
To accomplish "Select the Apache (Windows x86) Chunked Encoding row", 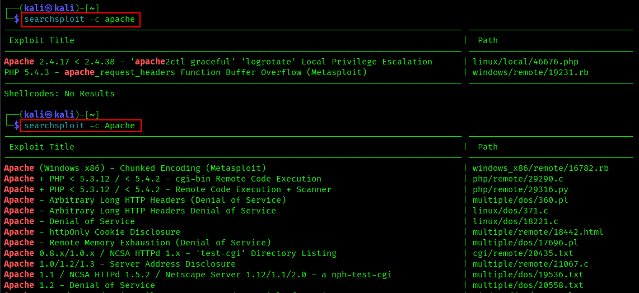I will point(135,168).
